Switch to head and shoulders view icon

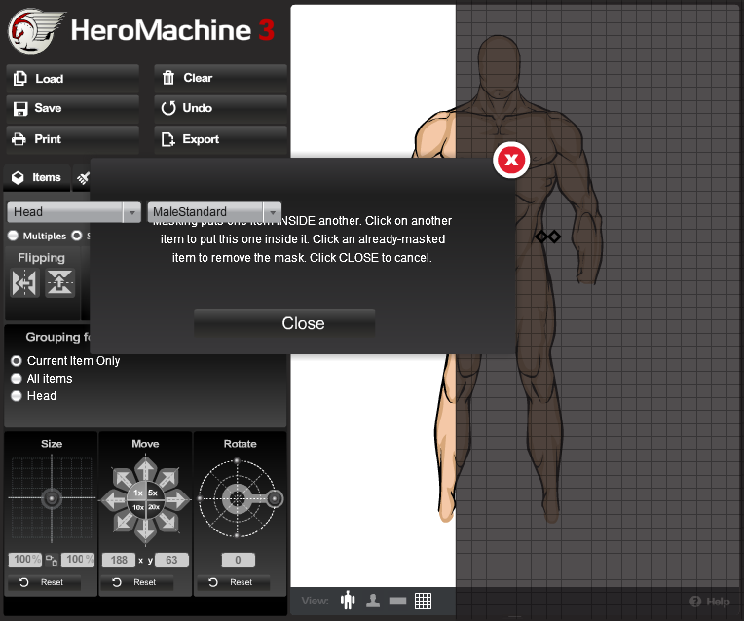373,601
